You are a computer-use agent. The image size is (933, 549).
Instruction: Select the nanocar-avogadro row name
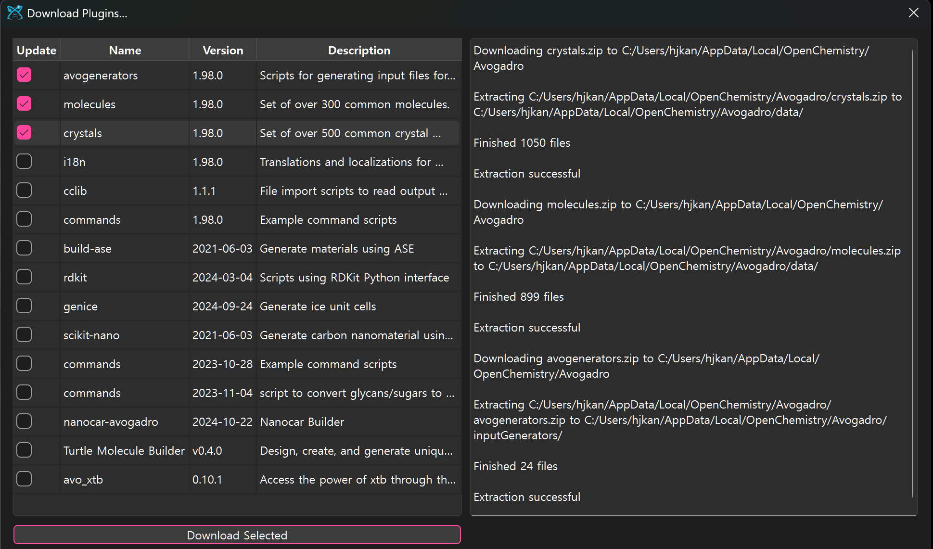(x=111, y=422)
